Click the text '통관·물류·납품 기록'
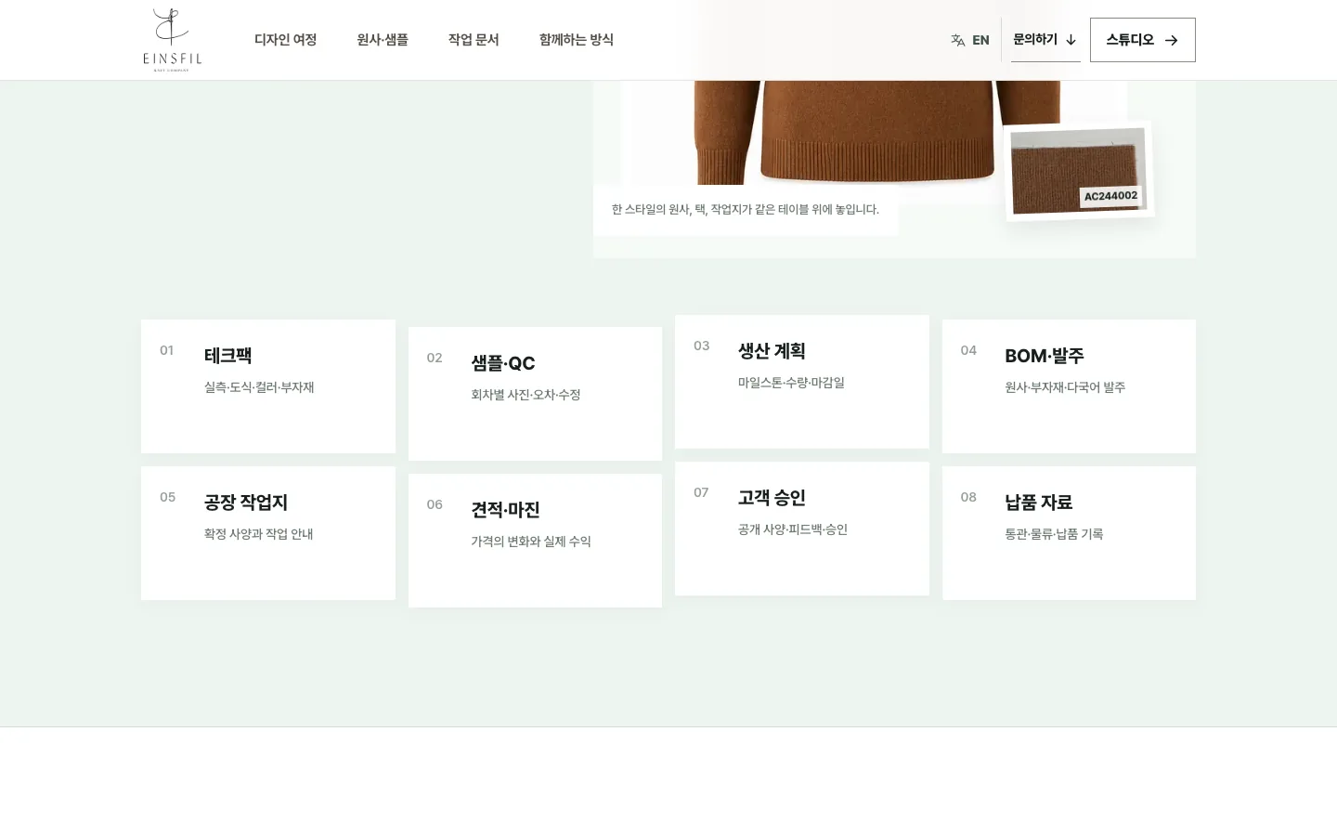Viewport: 1337px width, 836px height. pos(1054,534)
